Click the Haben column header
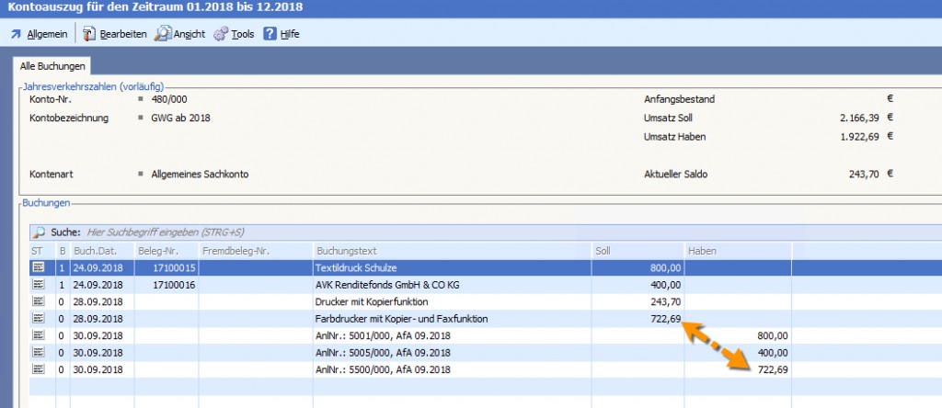The width and height of the screenshot is (942, 408). (x=736, y=250)
